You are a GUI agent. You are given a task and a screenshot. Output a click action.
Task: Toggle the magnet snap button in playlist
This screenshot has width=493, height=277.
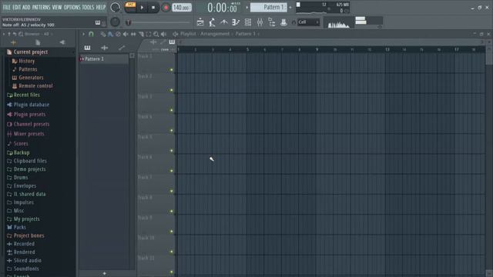coord(91,34)
